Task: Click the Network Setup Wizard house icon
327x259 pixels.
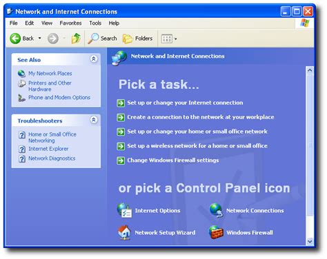Action: [x=124, y=232]
